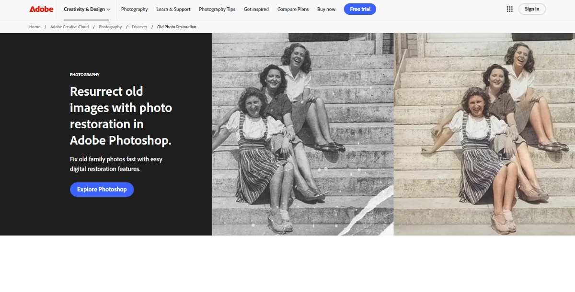Go to Photography Tips

pos(217,9)
